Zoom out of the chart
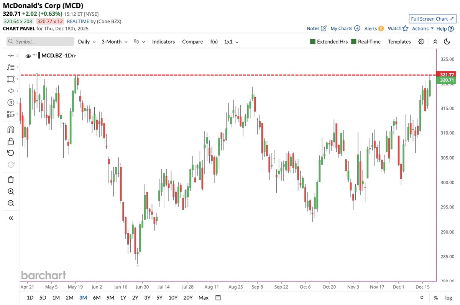 click(11, 203)
